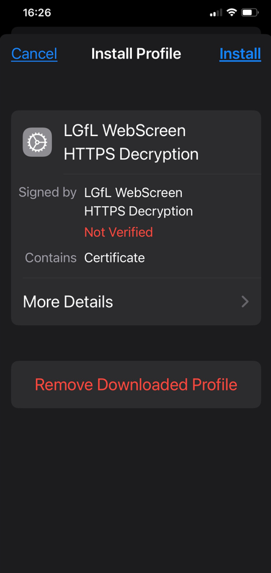Click the red Not Verified label

(118, 232)
